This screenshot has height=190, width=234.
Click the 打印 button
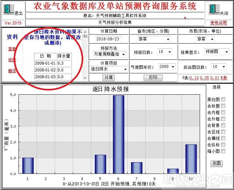pyautogui.click(x=153, y=78)
